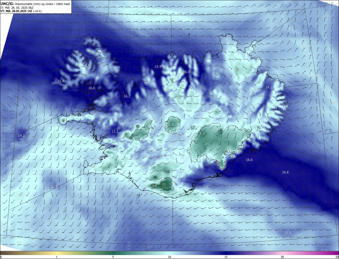This screenshot has width=339, height=259.
Task: Click the "5" tick label on the color scale
Action: pos(113,257)
